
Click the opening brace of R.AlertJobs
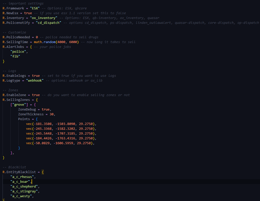[x=31, y=47]
